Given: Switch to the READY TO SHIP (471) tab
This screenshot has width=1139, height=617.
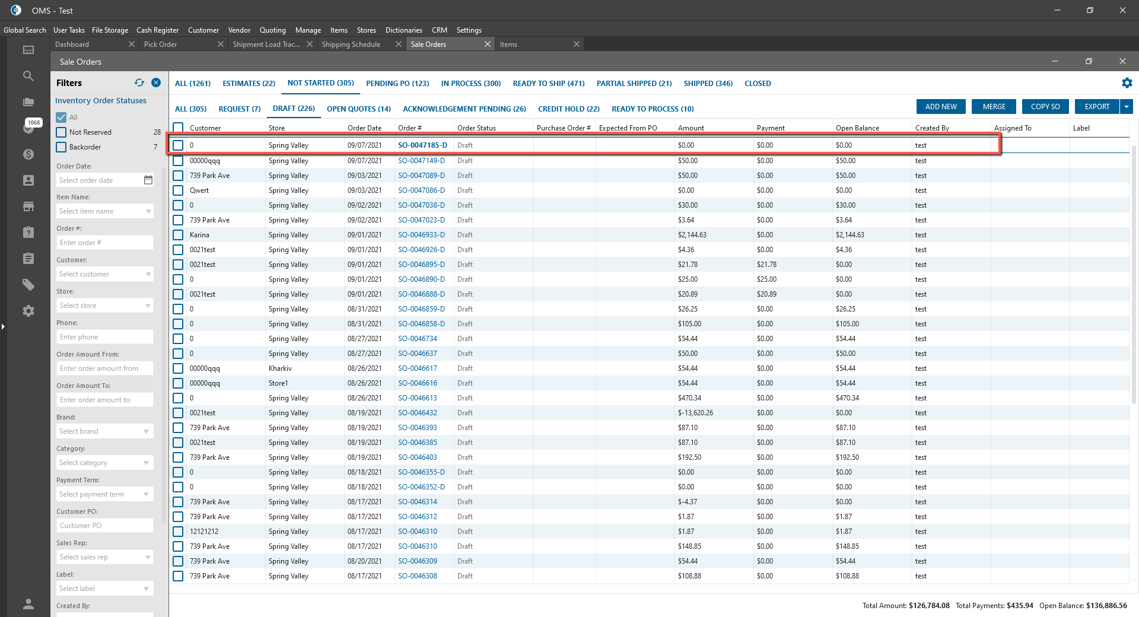Looking at the screenshot, I should (548, 84).
